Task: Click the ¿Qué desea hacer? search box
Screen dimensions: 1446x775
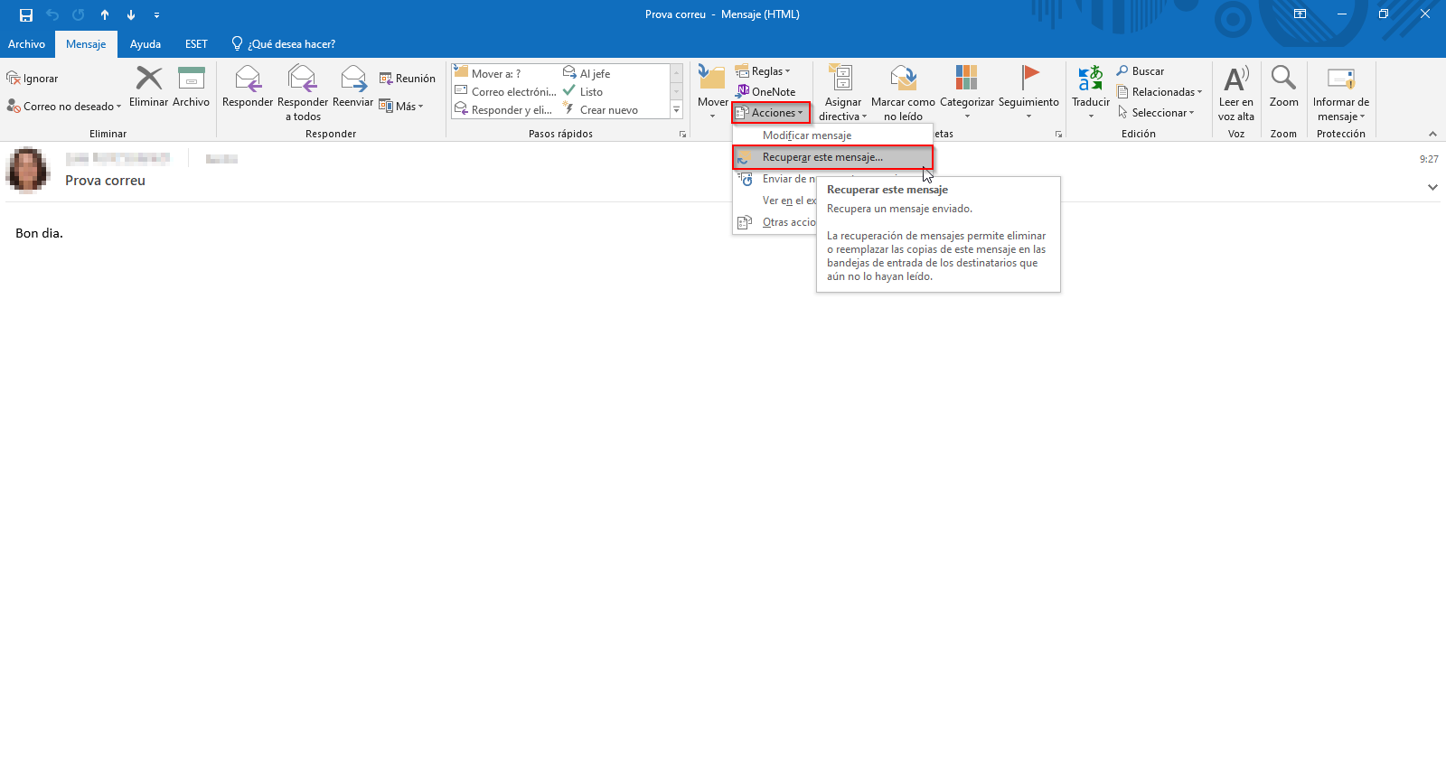Action: pyautogui.click(x=290, y=44)
